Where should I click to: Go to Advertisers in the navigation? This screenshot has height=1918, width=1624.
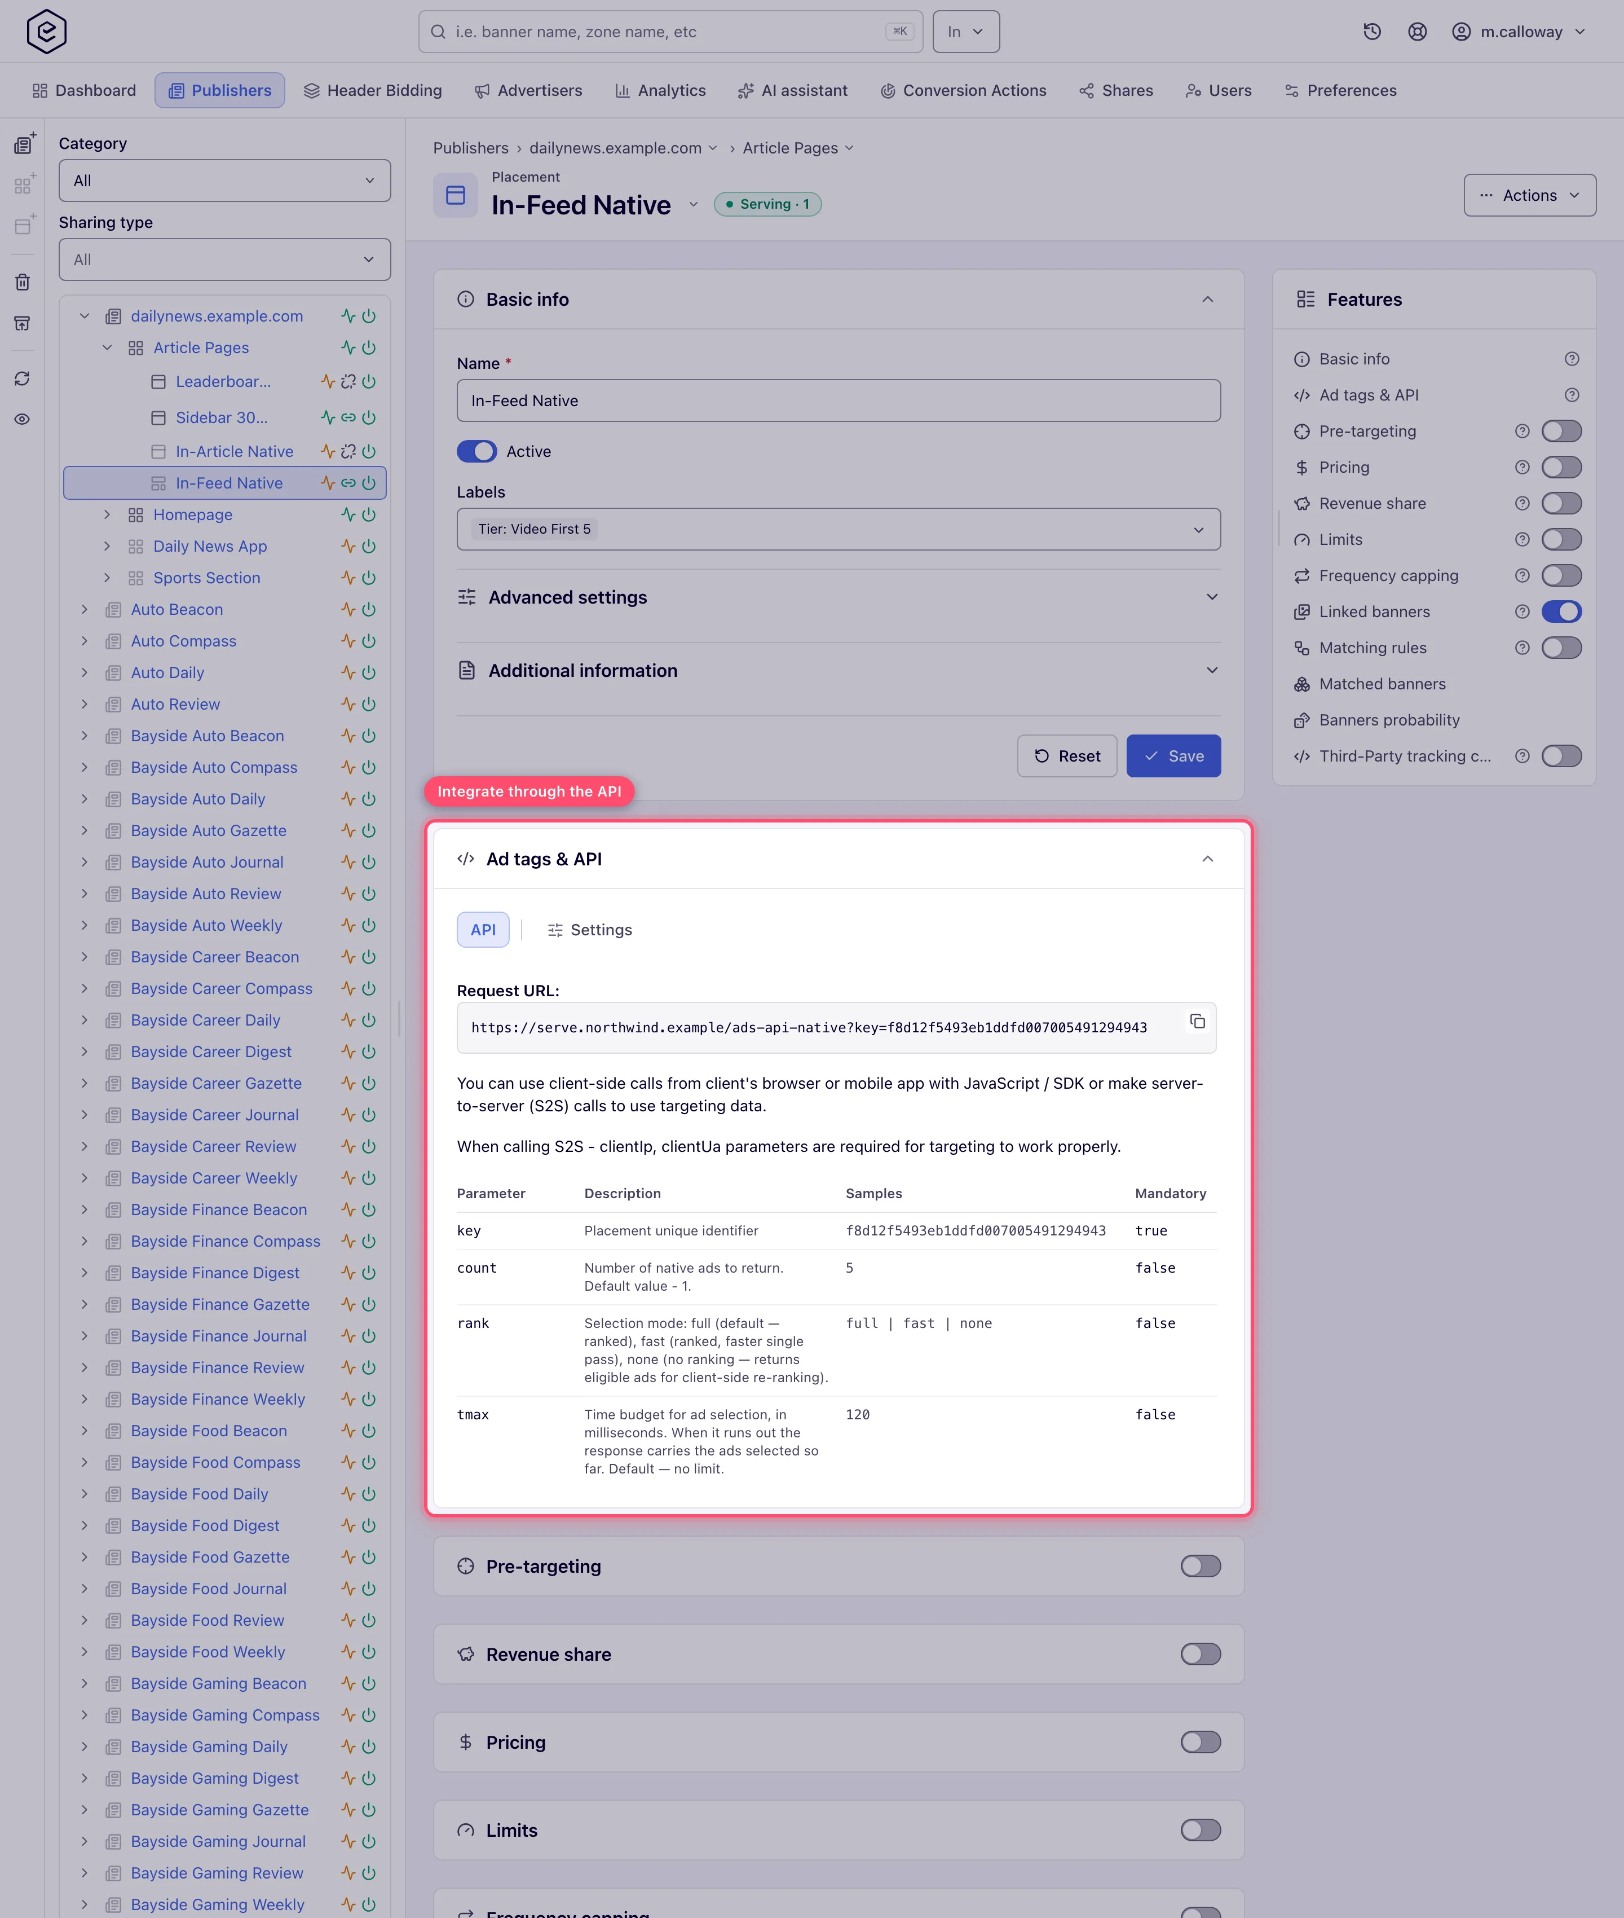(x=528, y=90)
